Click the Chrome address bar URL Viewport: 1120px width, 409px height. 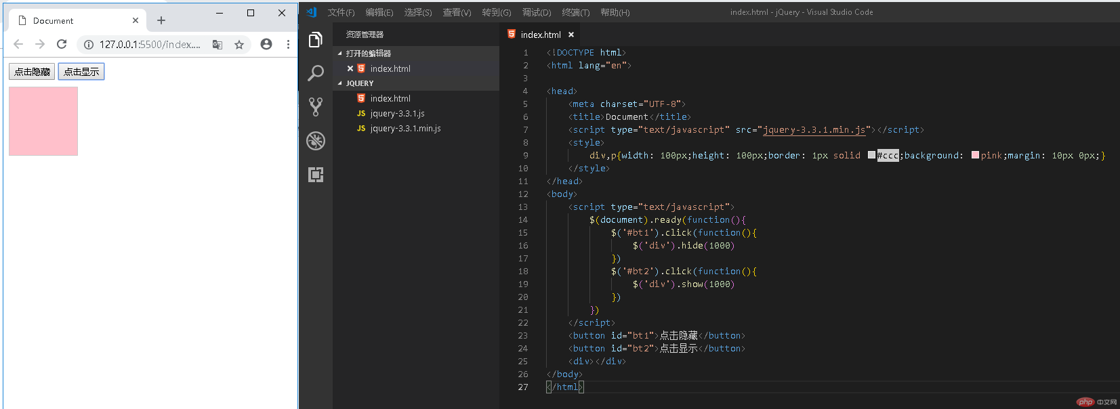tap(150, 45)
